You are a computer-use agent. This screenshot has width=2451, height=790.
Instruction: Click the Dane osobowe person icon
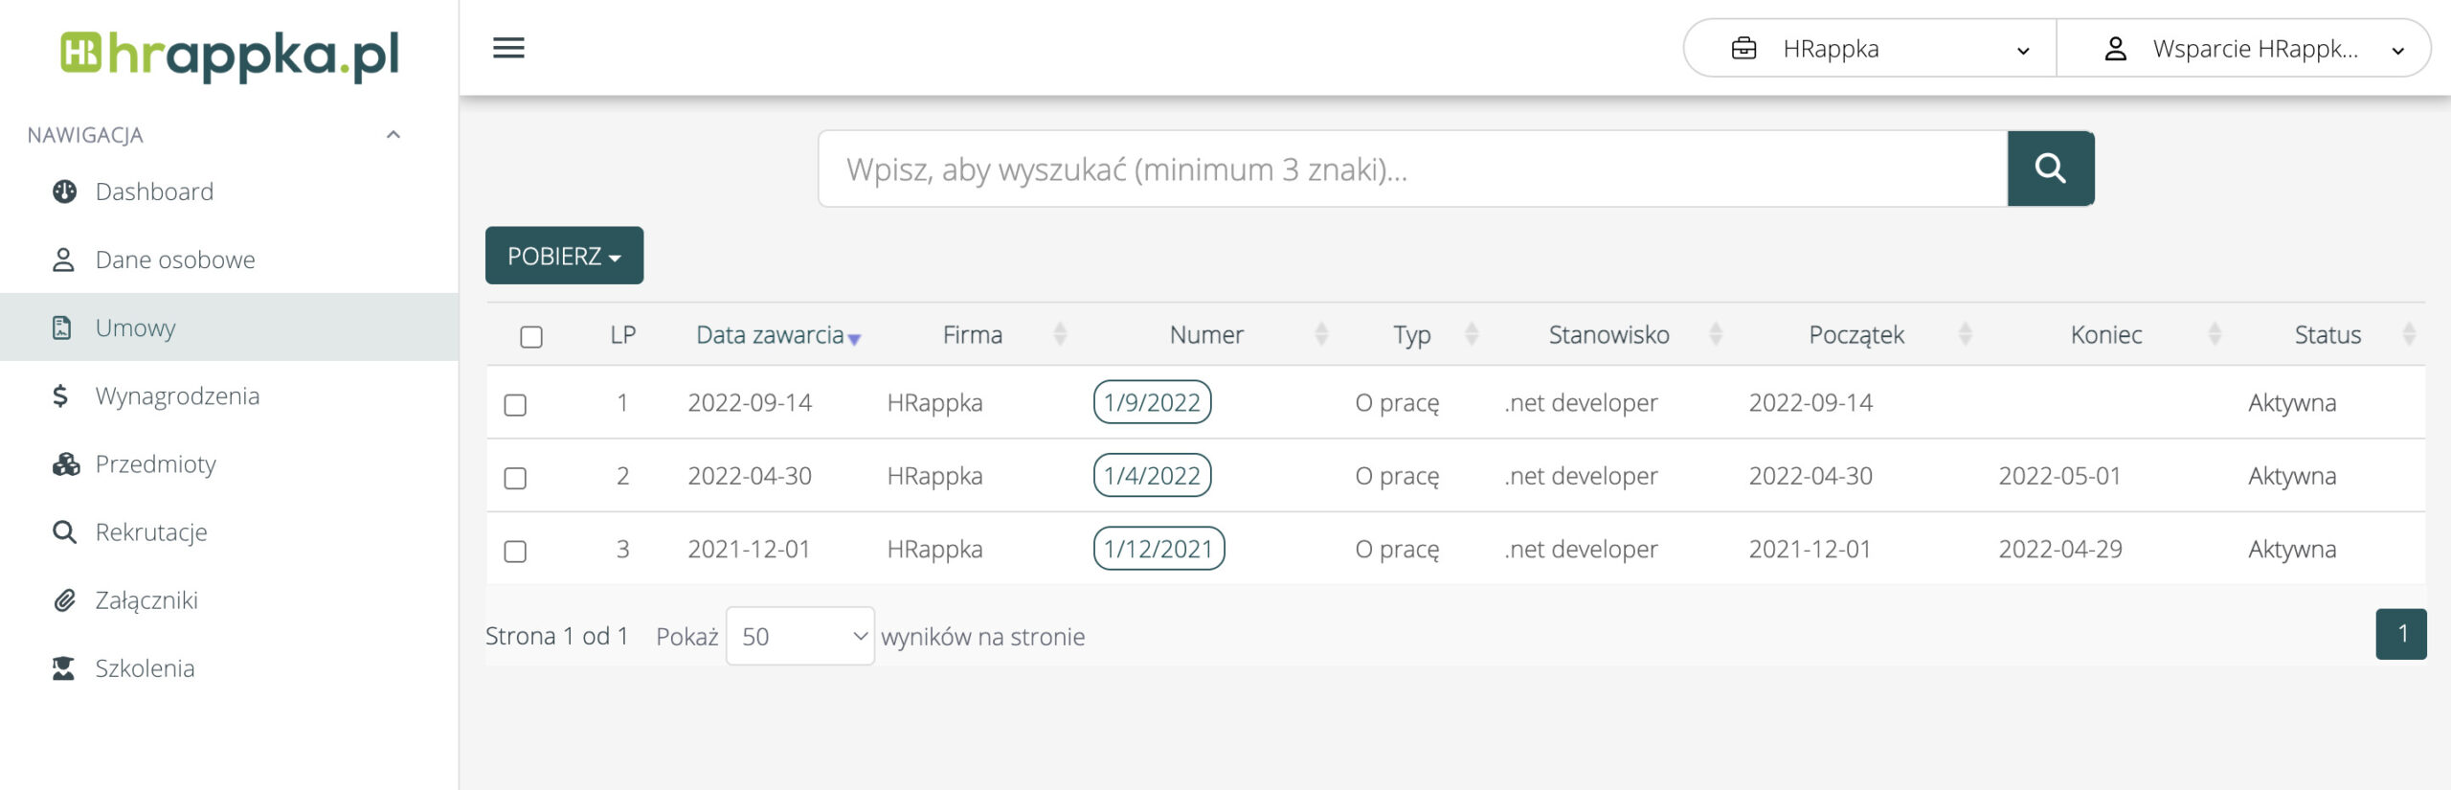(x=63, y=260)
